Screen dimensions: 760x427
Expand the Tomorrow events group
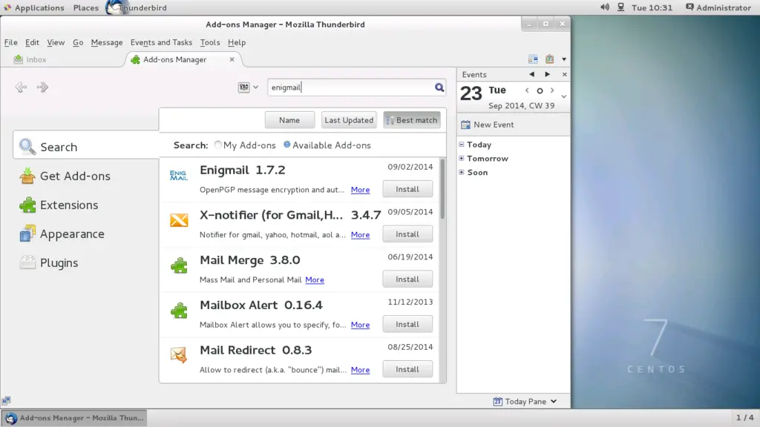tap(462, 159)
